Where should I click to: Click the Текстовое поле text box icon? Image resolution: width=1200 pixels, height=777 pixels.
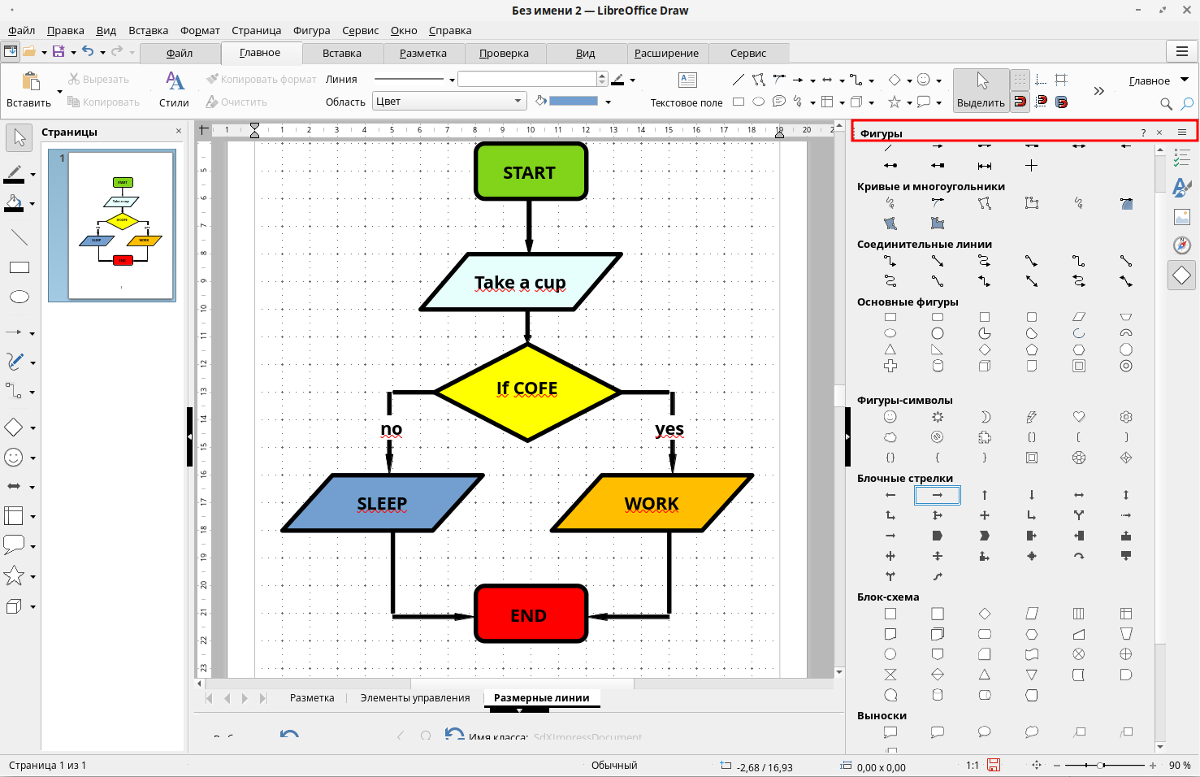[687, 80]
